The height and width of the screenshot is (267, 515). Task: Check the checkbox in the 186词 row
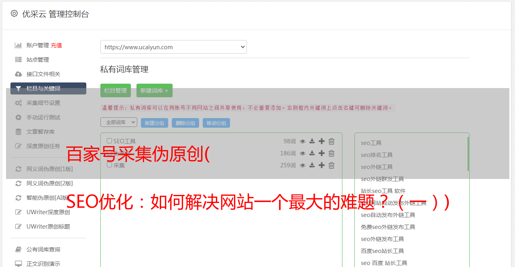(109, 153)
